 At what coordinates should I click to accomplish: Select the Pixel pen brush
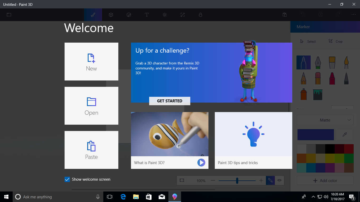pos(346,78)
